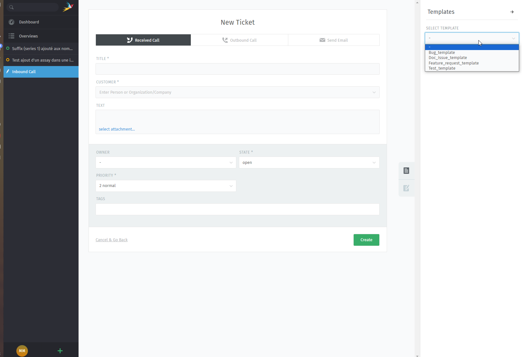Image resolution: width=522 pixels, height=357 pixels.
Task: Open the edit note sidebar tab icon
Action: click(406, 188)
